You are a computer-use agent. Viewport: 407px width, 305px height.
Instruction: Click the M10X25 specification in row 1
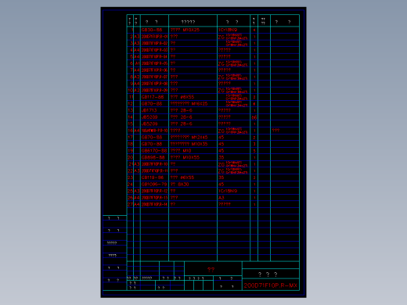191,30
